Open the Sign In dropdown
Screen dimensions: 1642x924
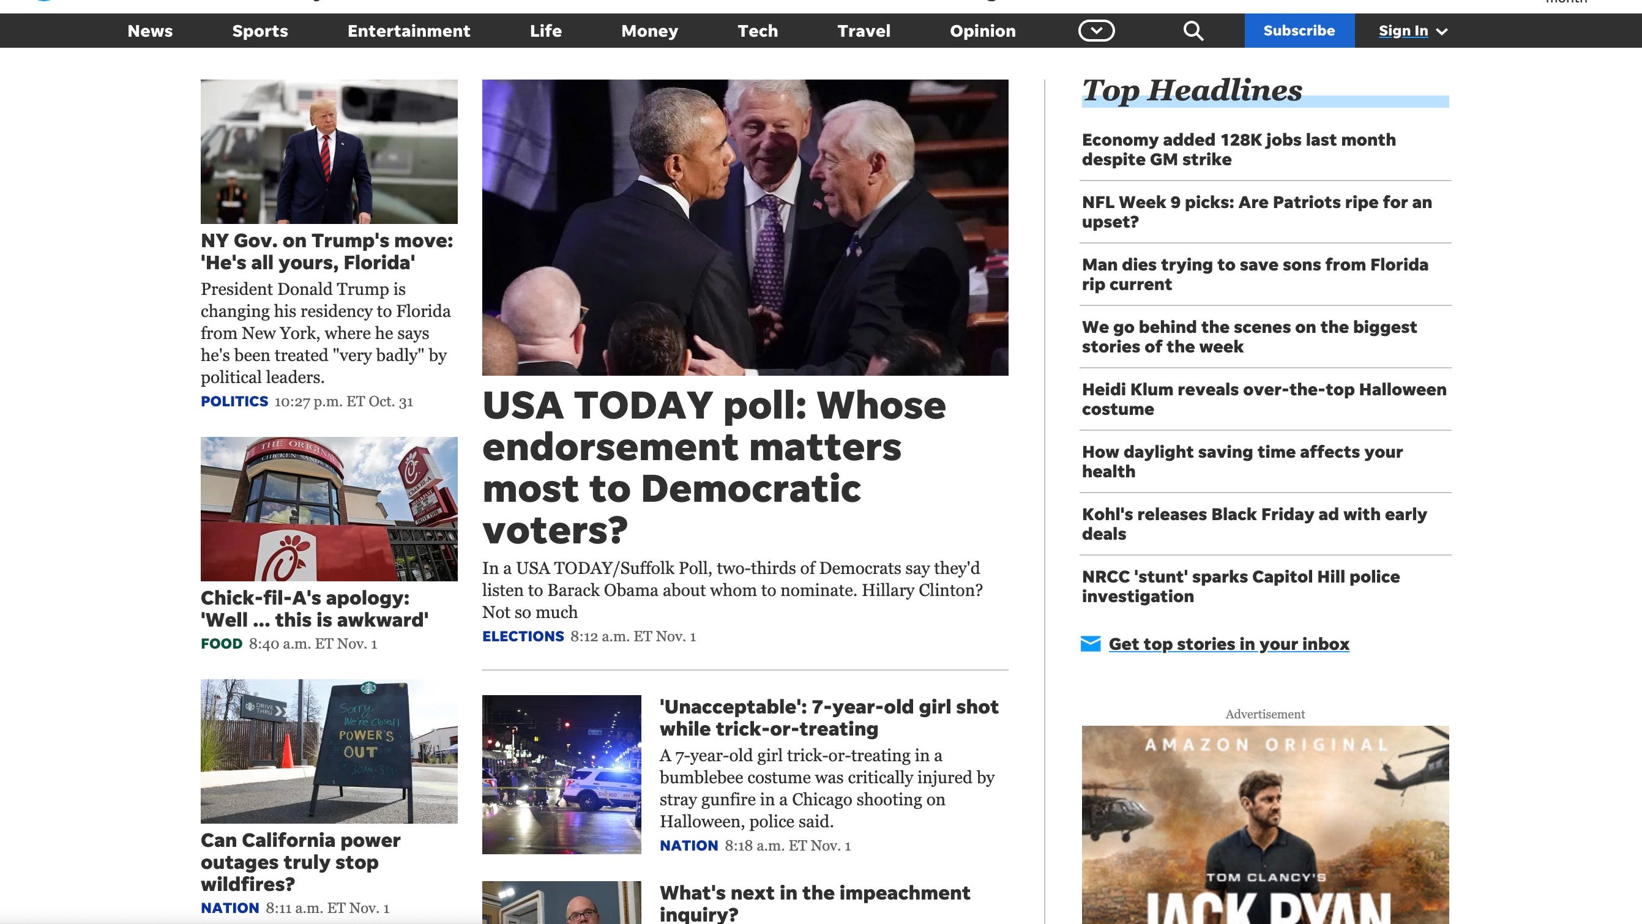tap(1412, 31)
